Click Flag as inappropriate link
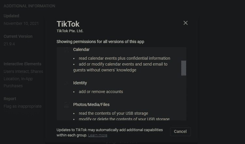 [x=23, y=106]
